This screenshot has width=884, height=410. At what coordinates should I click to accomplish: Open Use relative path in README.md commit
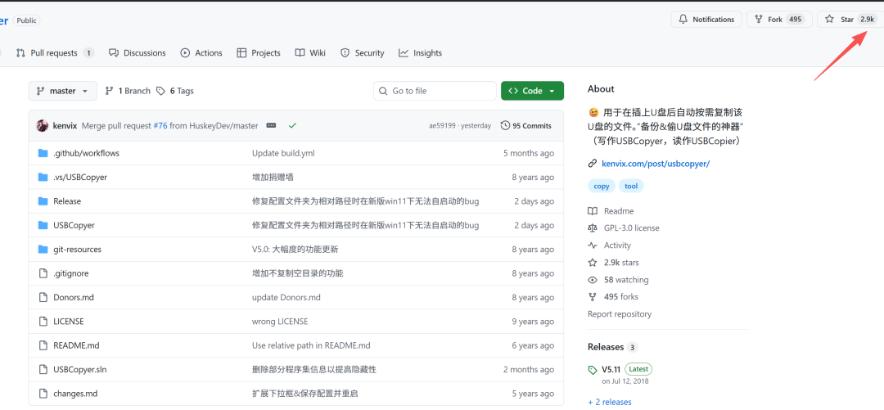[x=311, y=345]
